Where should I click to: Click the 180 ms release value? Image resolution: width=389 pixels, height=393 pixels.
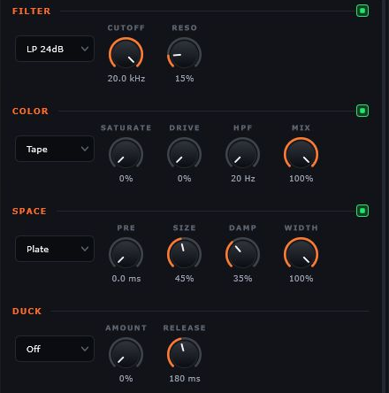click(185, 379)
